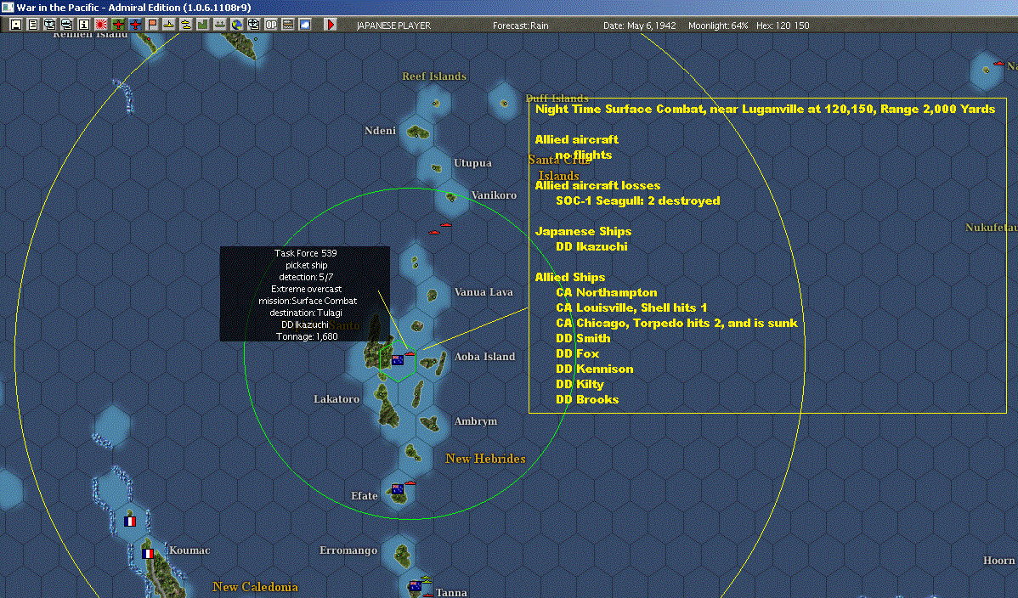This screenshot has width=1018, height=598.
Task: Open the document list report icon
Action: click(x=32, y=25)
